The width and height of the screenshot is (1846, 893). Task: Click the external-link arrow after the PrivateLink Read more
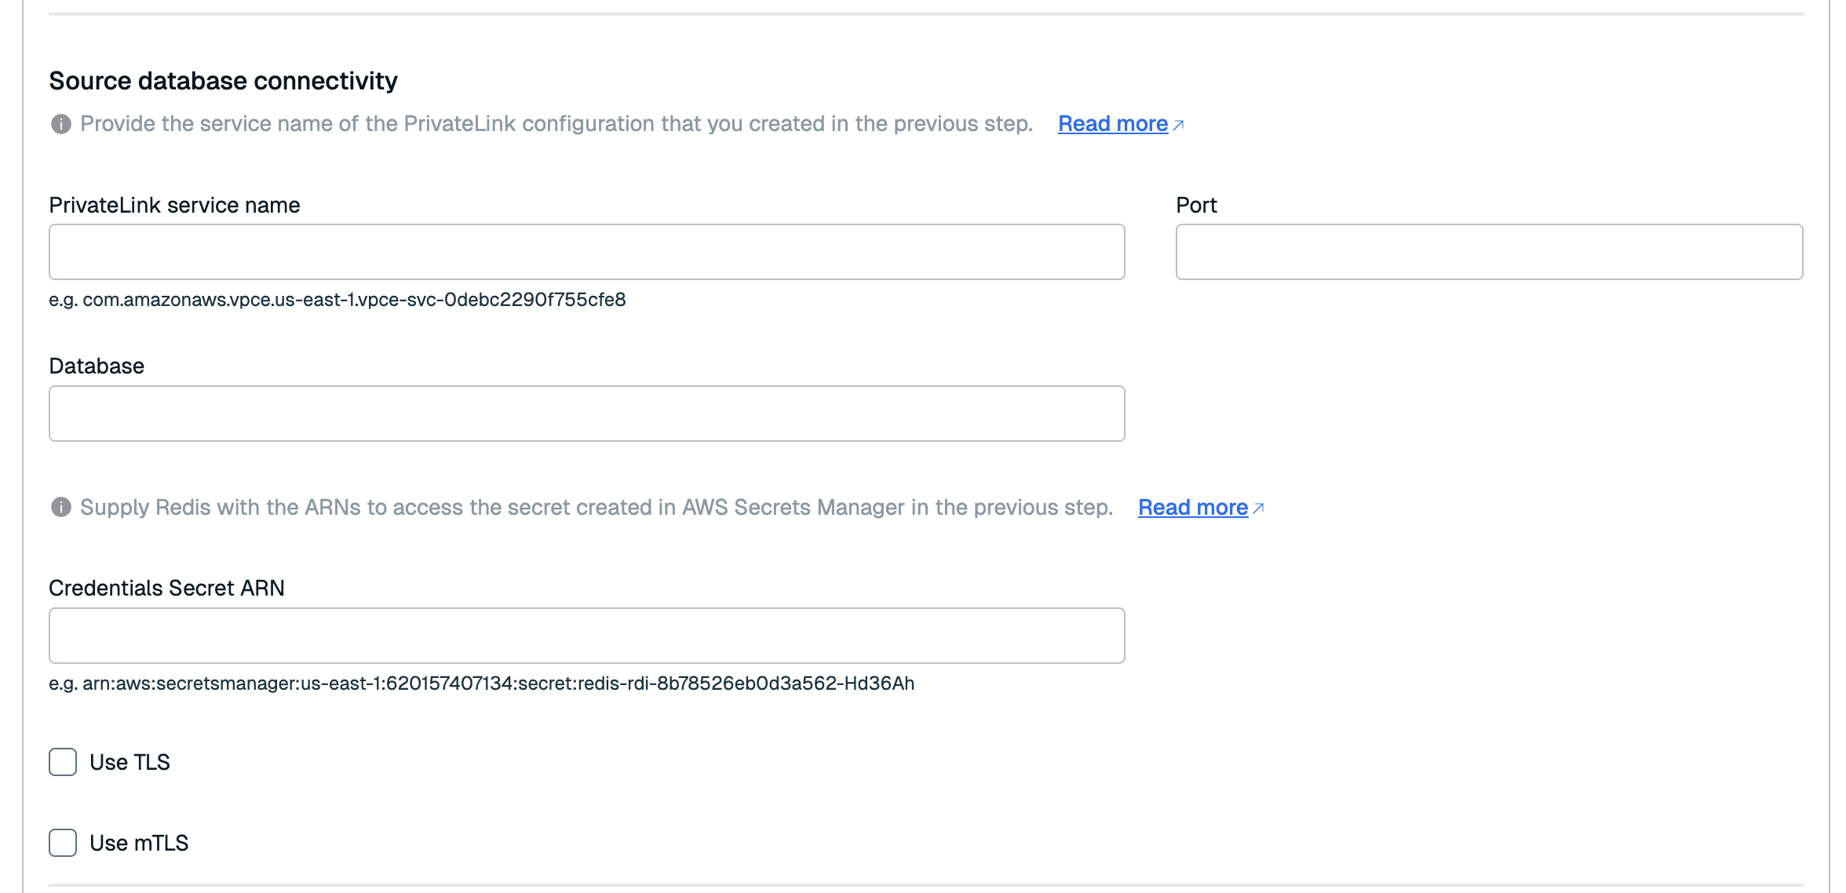(1178, 125)
